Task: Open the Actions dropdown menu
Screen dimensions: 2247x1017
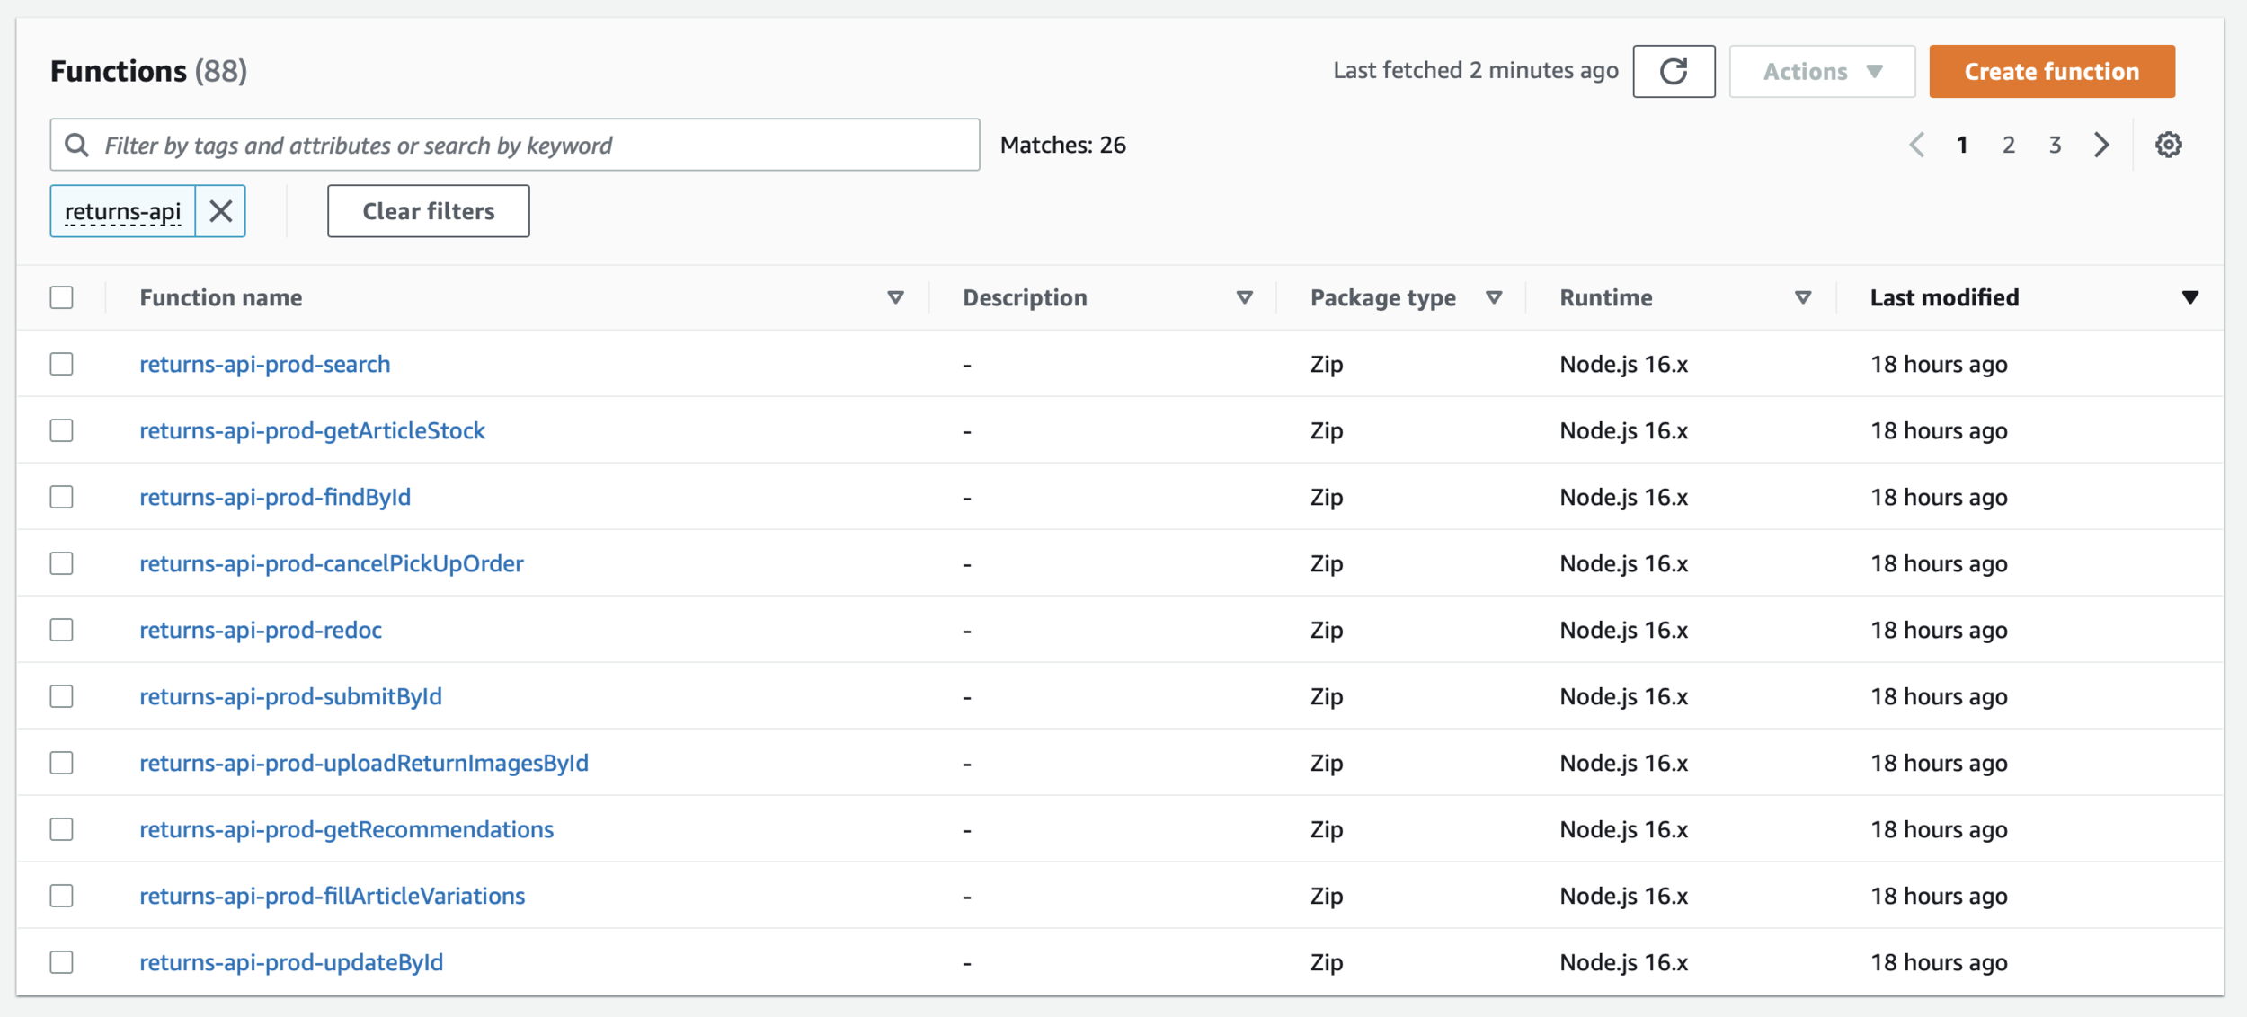Action: pyautogui.click(x=1821, y=71)
